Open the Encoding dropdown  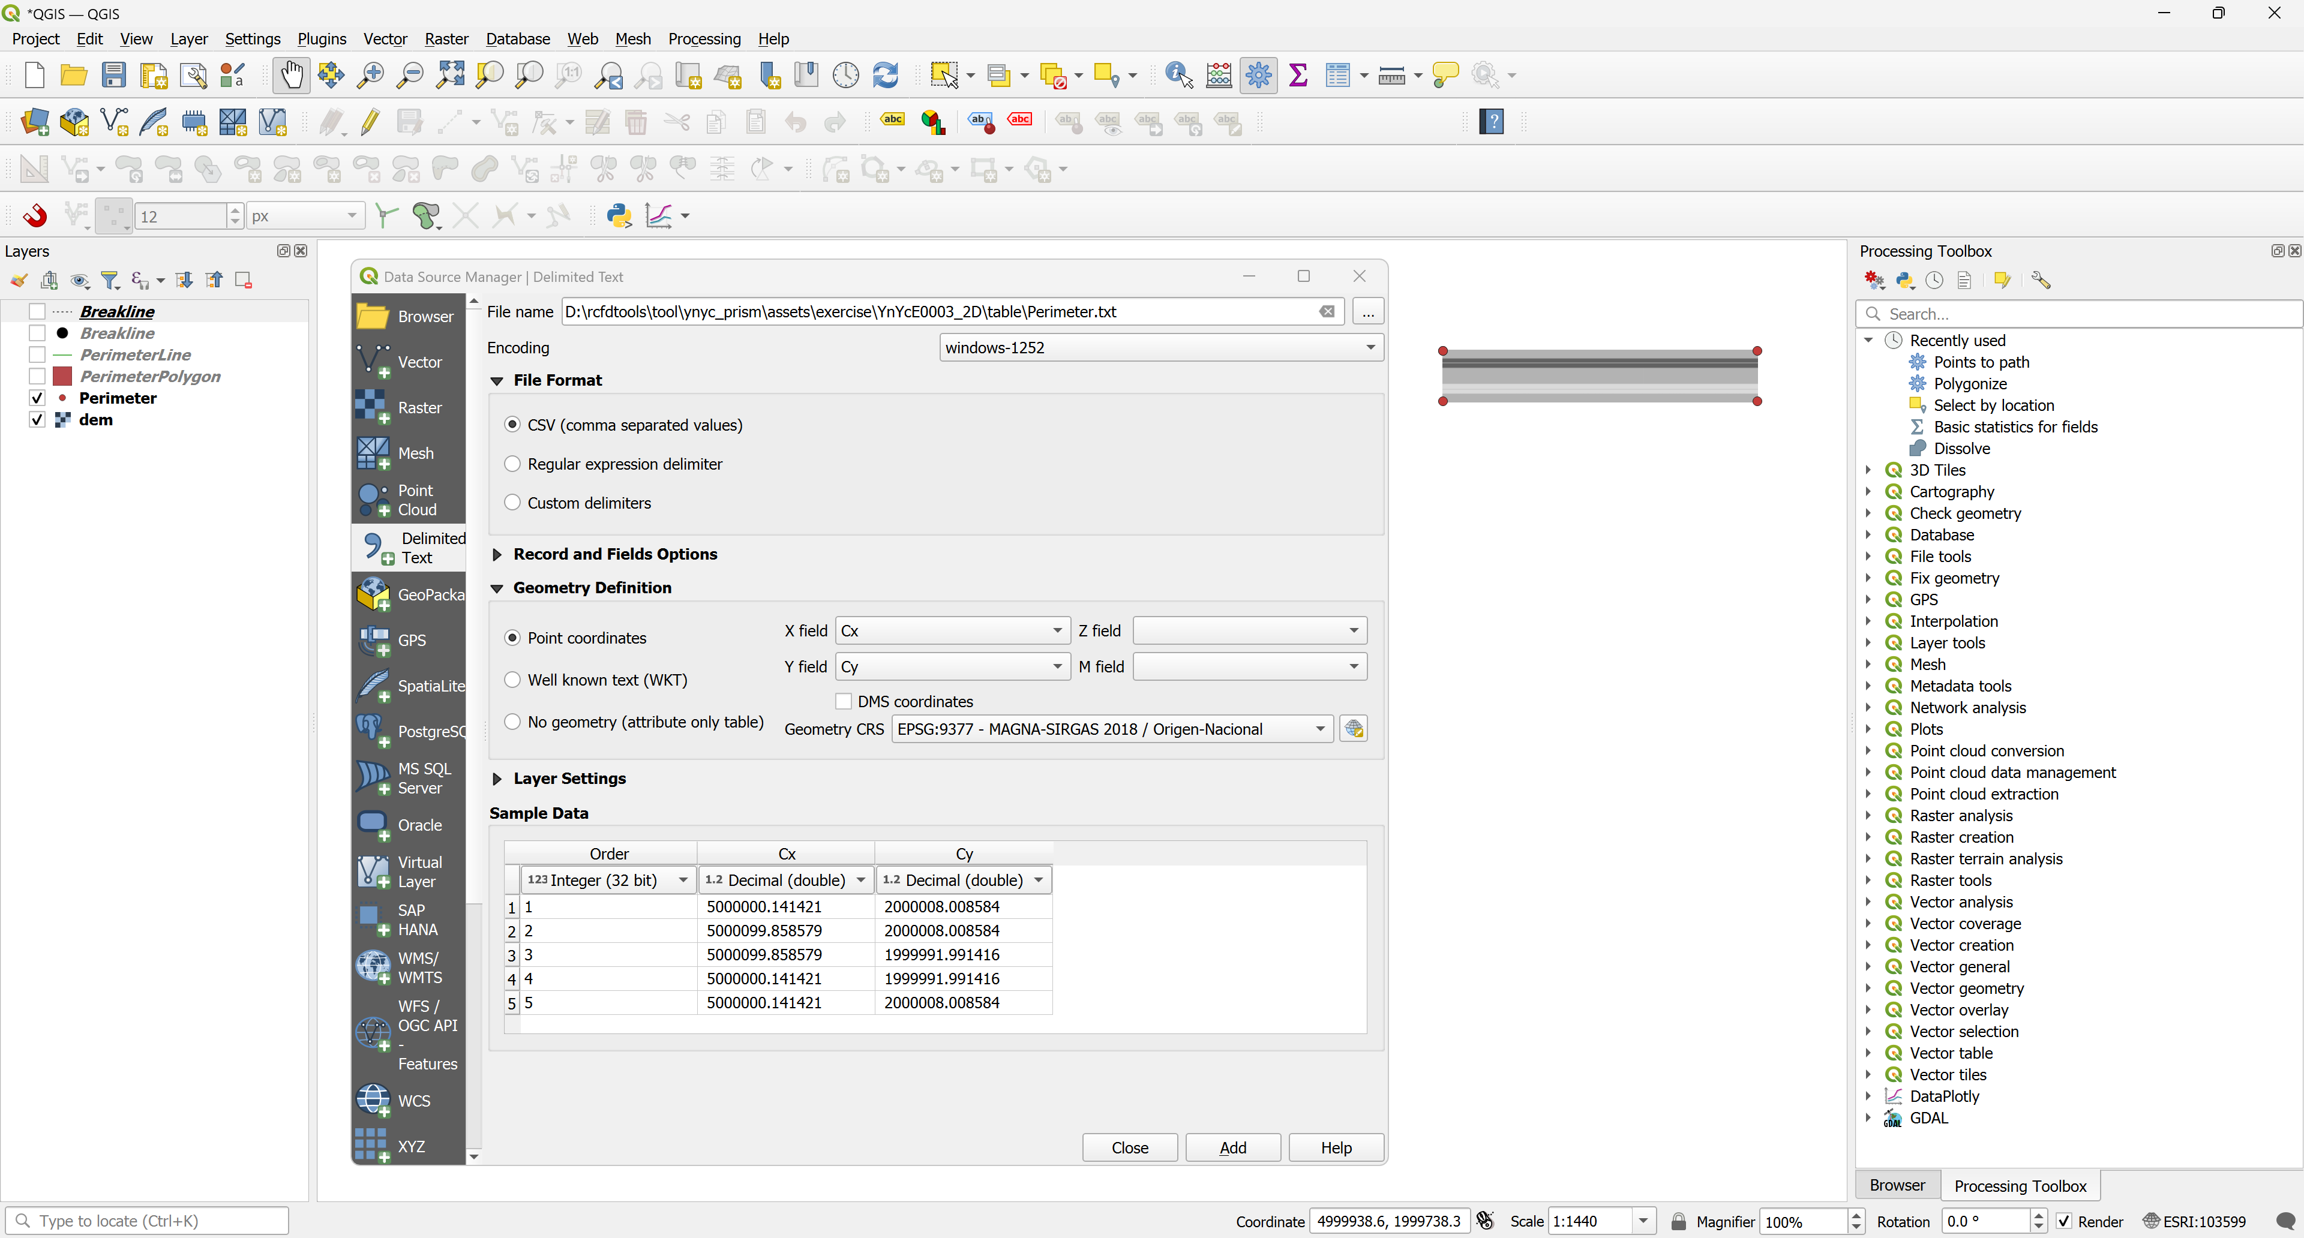click(1161, 348)
